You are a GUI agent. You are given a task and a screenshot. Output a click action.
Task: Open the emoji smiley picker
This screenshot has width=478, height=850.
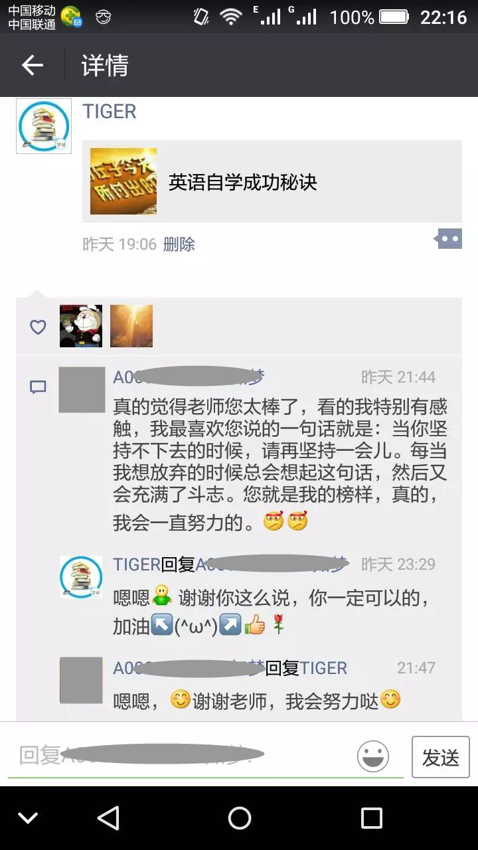(x=373, y=756)
